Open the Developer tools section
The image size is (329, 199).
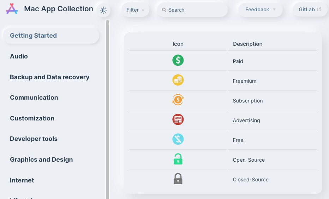point(34,139)
